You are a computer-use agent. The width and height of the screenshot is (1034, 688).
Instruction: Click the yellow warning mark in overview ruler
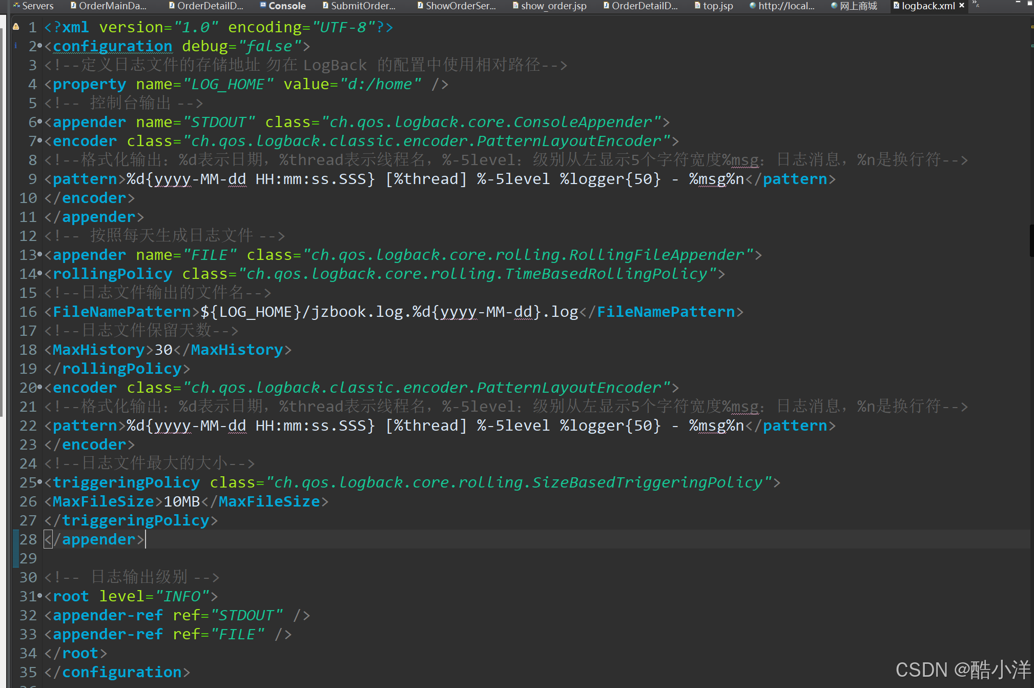(x=1031, y=26)
